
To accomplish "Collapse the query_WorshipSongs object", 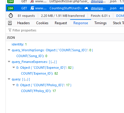I will tap(9, 50).
